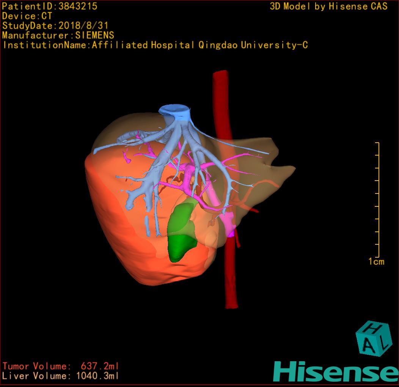Click the 1cm scale label
This screenshot has width=399, height=387.
pyautogui.click(x=376, y=261)
